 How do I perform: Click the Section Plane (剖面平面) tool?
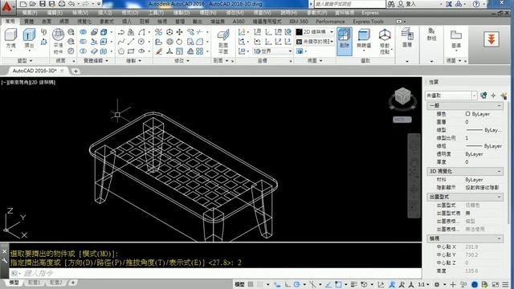223,42
